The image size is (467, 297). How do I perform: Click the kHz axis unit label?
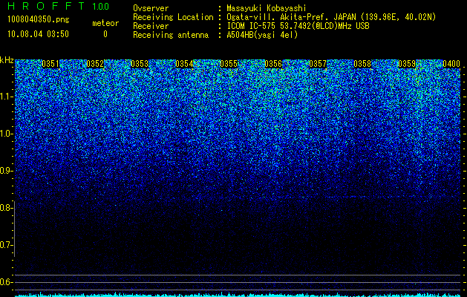7,60
